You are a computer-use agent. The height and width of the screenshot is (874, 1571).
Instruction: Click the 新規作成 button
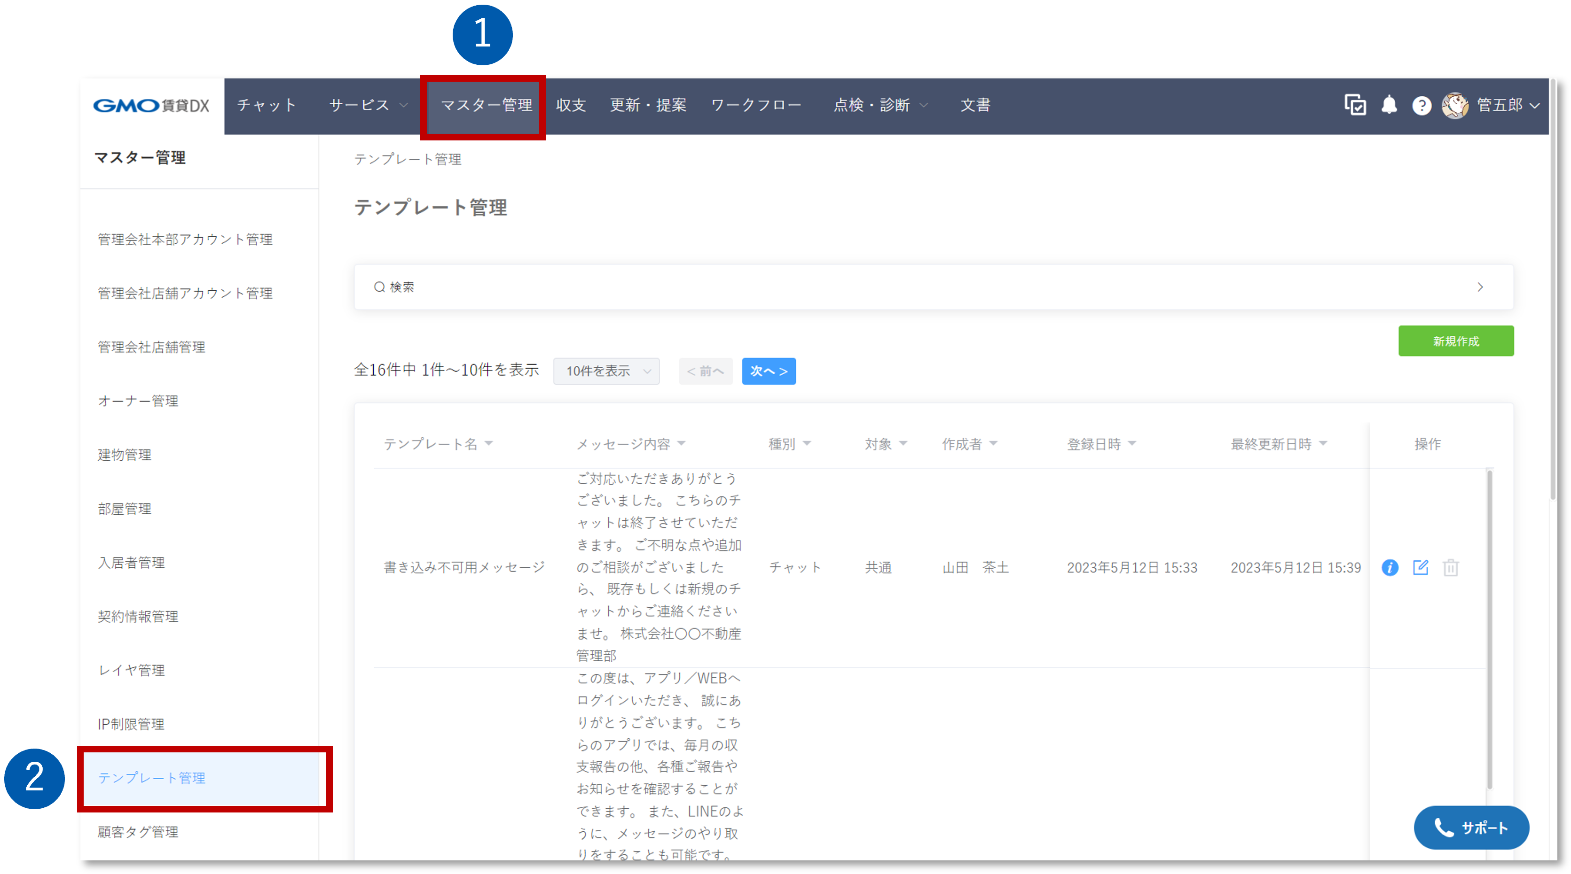coord(1456,340)
